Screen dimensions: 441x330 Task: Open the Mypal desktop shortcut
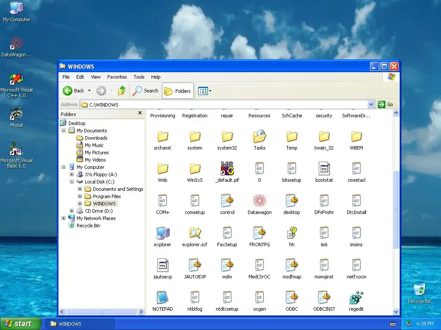[x=16, y=117]
